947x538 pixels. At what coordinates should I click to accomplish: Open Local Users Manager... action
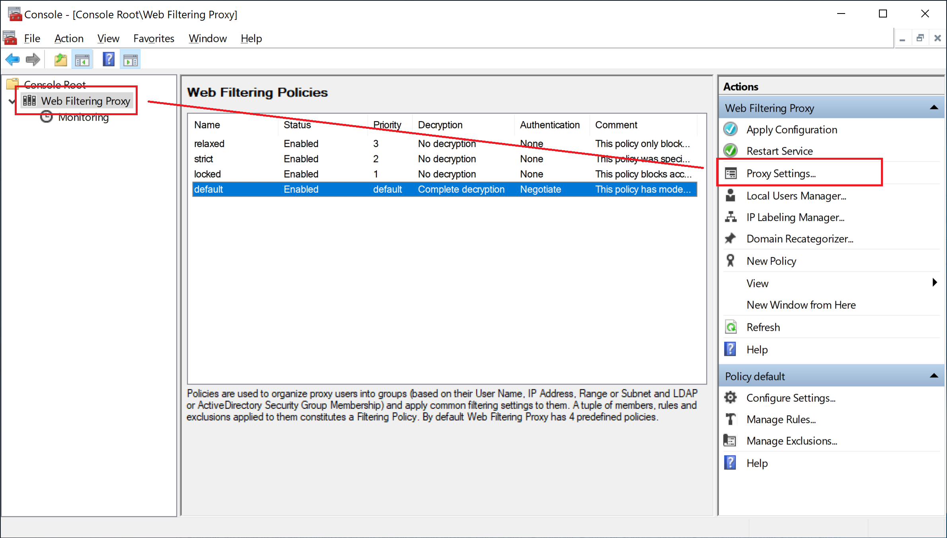[796, 196]
